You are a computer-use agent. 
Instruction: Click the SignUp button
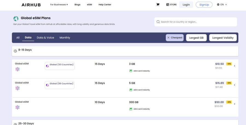click(204, 5)
